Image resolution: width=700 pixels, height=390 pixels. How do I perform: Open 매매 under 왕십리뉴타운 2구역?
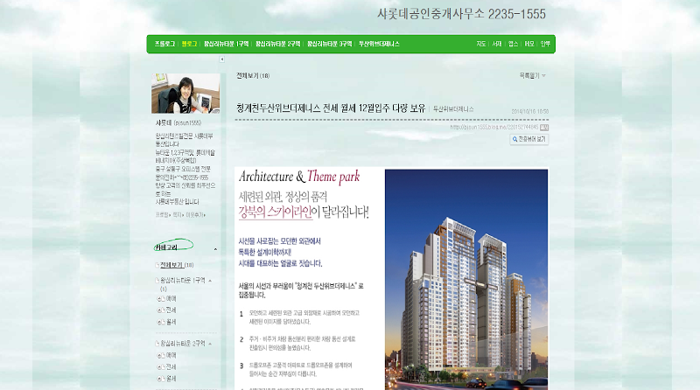[x=171, y=355]
